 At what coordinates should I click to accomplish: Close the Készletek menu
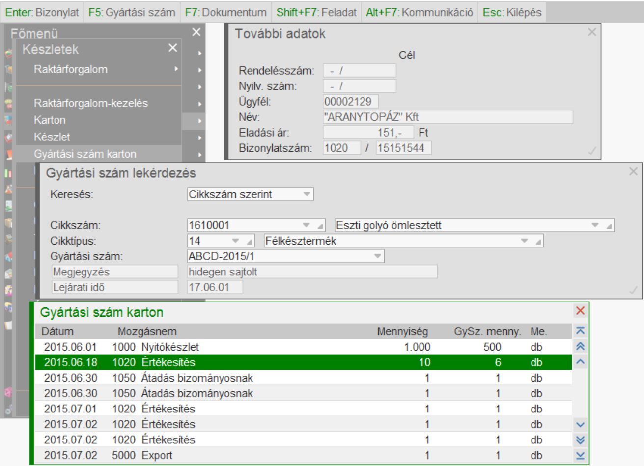pos(172,48)
